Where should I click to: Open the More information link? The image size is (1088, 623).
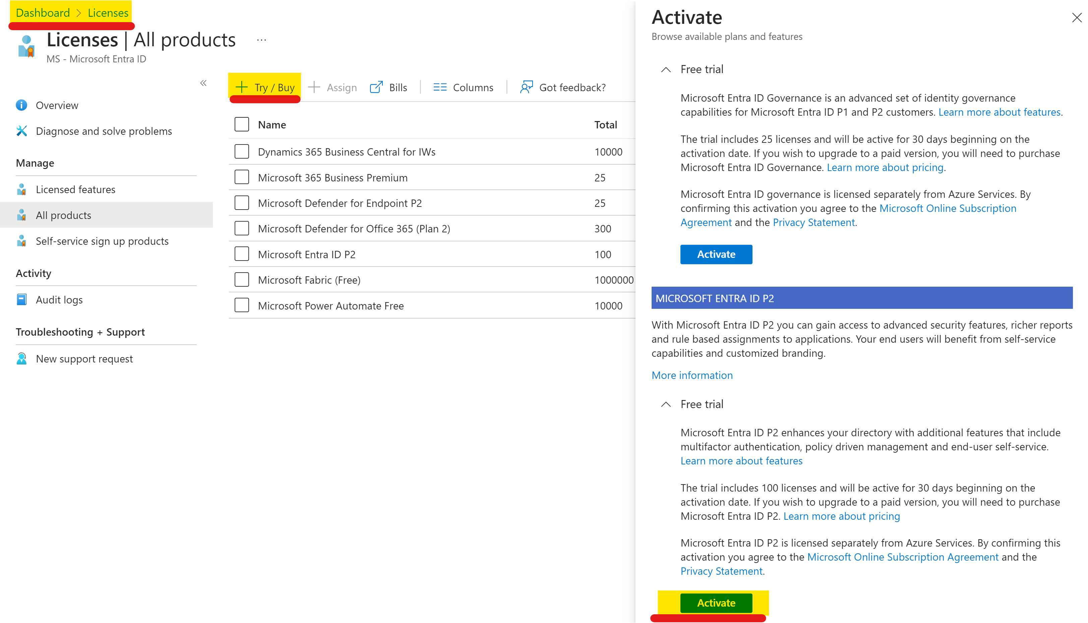click(692, 375)
